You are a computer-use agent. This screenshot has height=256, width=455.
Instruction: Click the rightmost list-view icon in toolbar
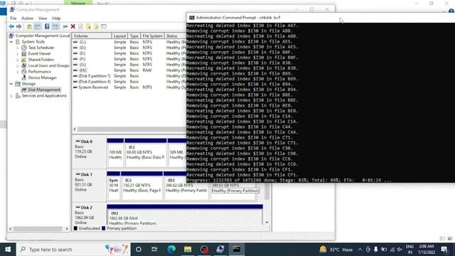click(x=104, y=26)
